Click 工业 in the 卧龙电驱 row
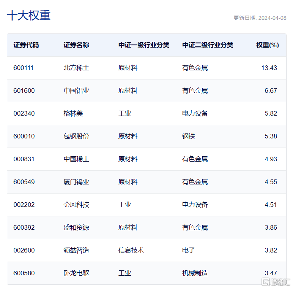The height and width of the screenshot is (289, 293). click(124, 273)
